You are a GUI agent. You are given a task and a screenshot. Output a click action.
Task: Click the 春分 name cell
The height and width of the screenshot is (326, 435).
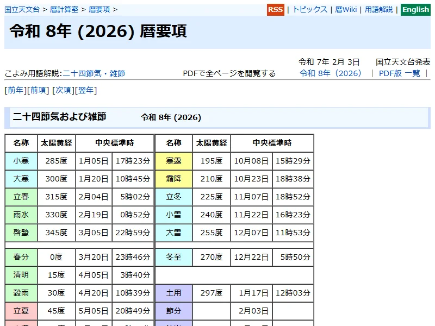point(21,257)
